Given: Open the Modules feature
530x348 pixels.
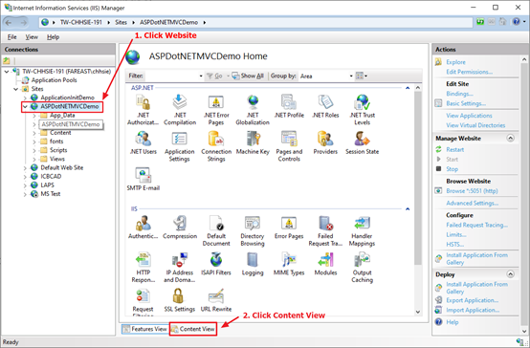Looking at the screenshot, I should tap(325, 264).
